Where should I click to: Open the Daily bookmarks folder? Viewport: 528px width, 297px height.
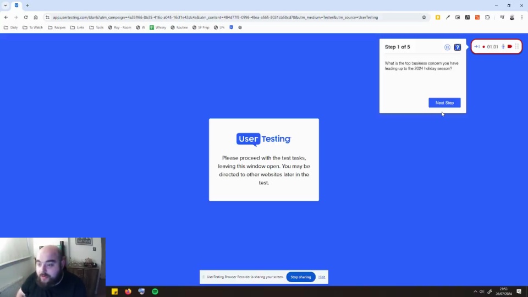click(10, 28)
